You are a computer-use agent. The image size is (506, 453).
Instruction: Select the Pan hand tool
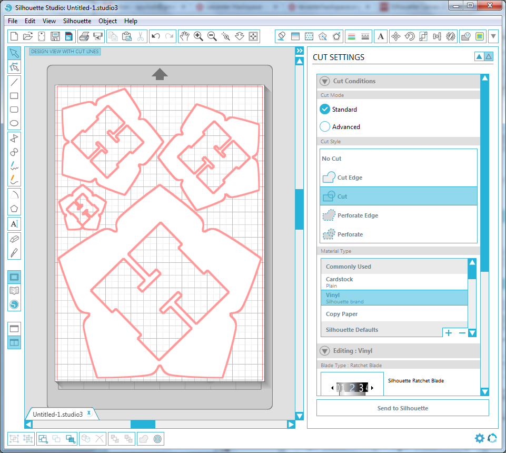click(x=185, y=36)
